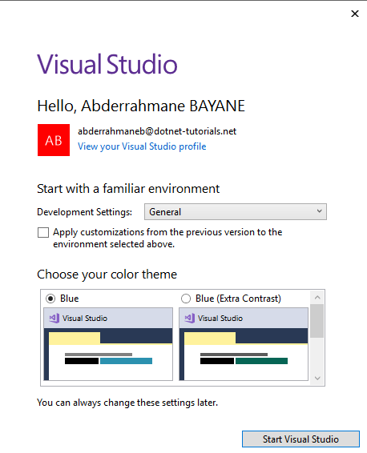Click the VS logo in Blue theme preview

click(54, 318)
